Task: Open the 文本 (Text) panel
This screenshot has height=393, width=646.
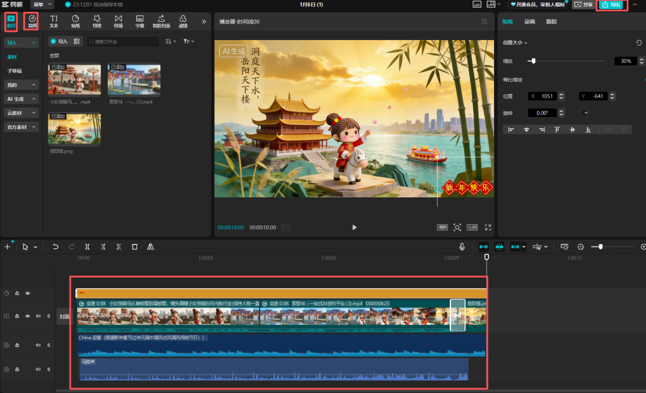Action: (x=54, y=22)
